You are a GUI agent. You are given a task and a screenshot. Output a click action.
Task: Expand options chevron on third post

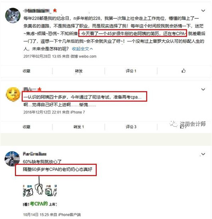[x=203, y=154]
